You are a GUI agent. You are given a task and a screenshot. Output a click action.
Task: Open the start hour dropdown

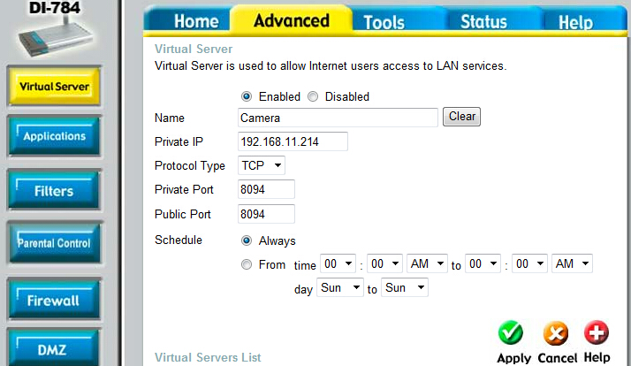coord(338,264)
